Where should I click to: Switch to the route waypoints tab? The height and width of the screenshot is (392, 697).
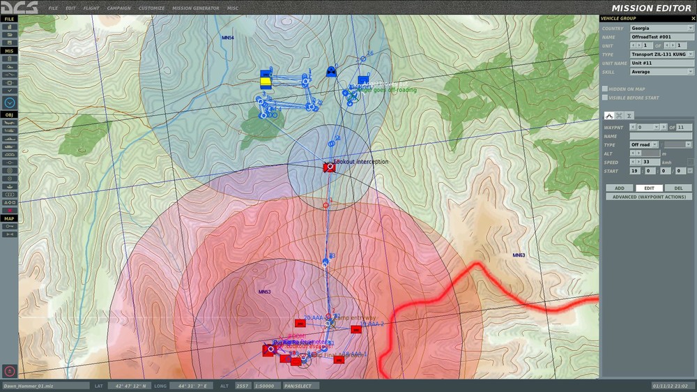(609, 116)
